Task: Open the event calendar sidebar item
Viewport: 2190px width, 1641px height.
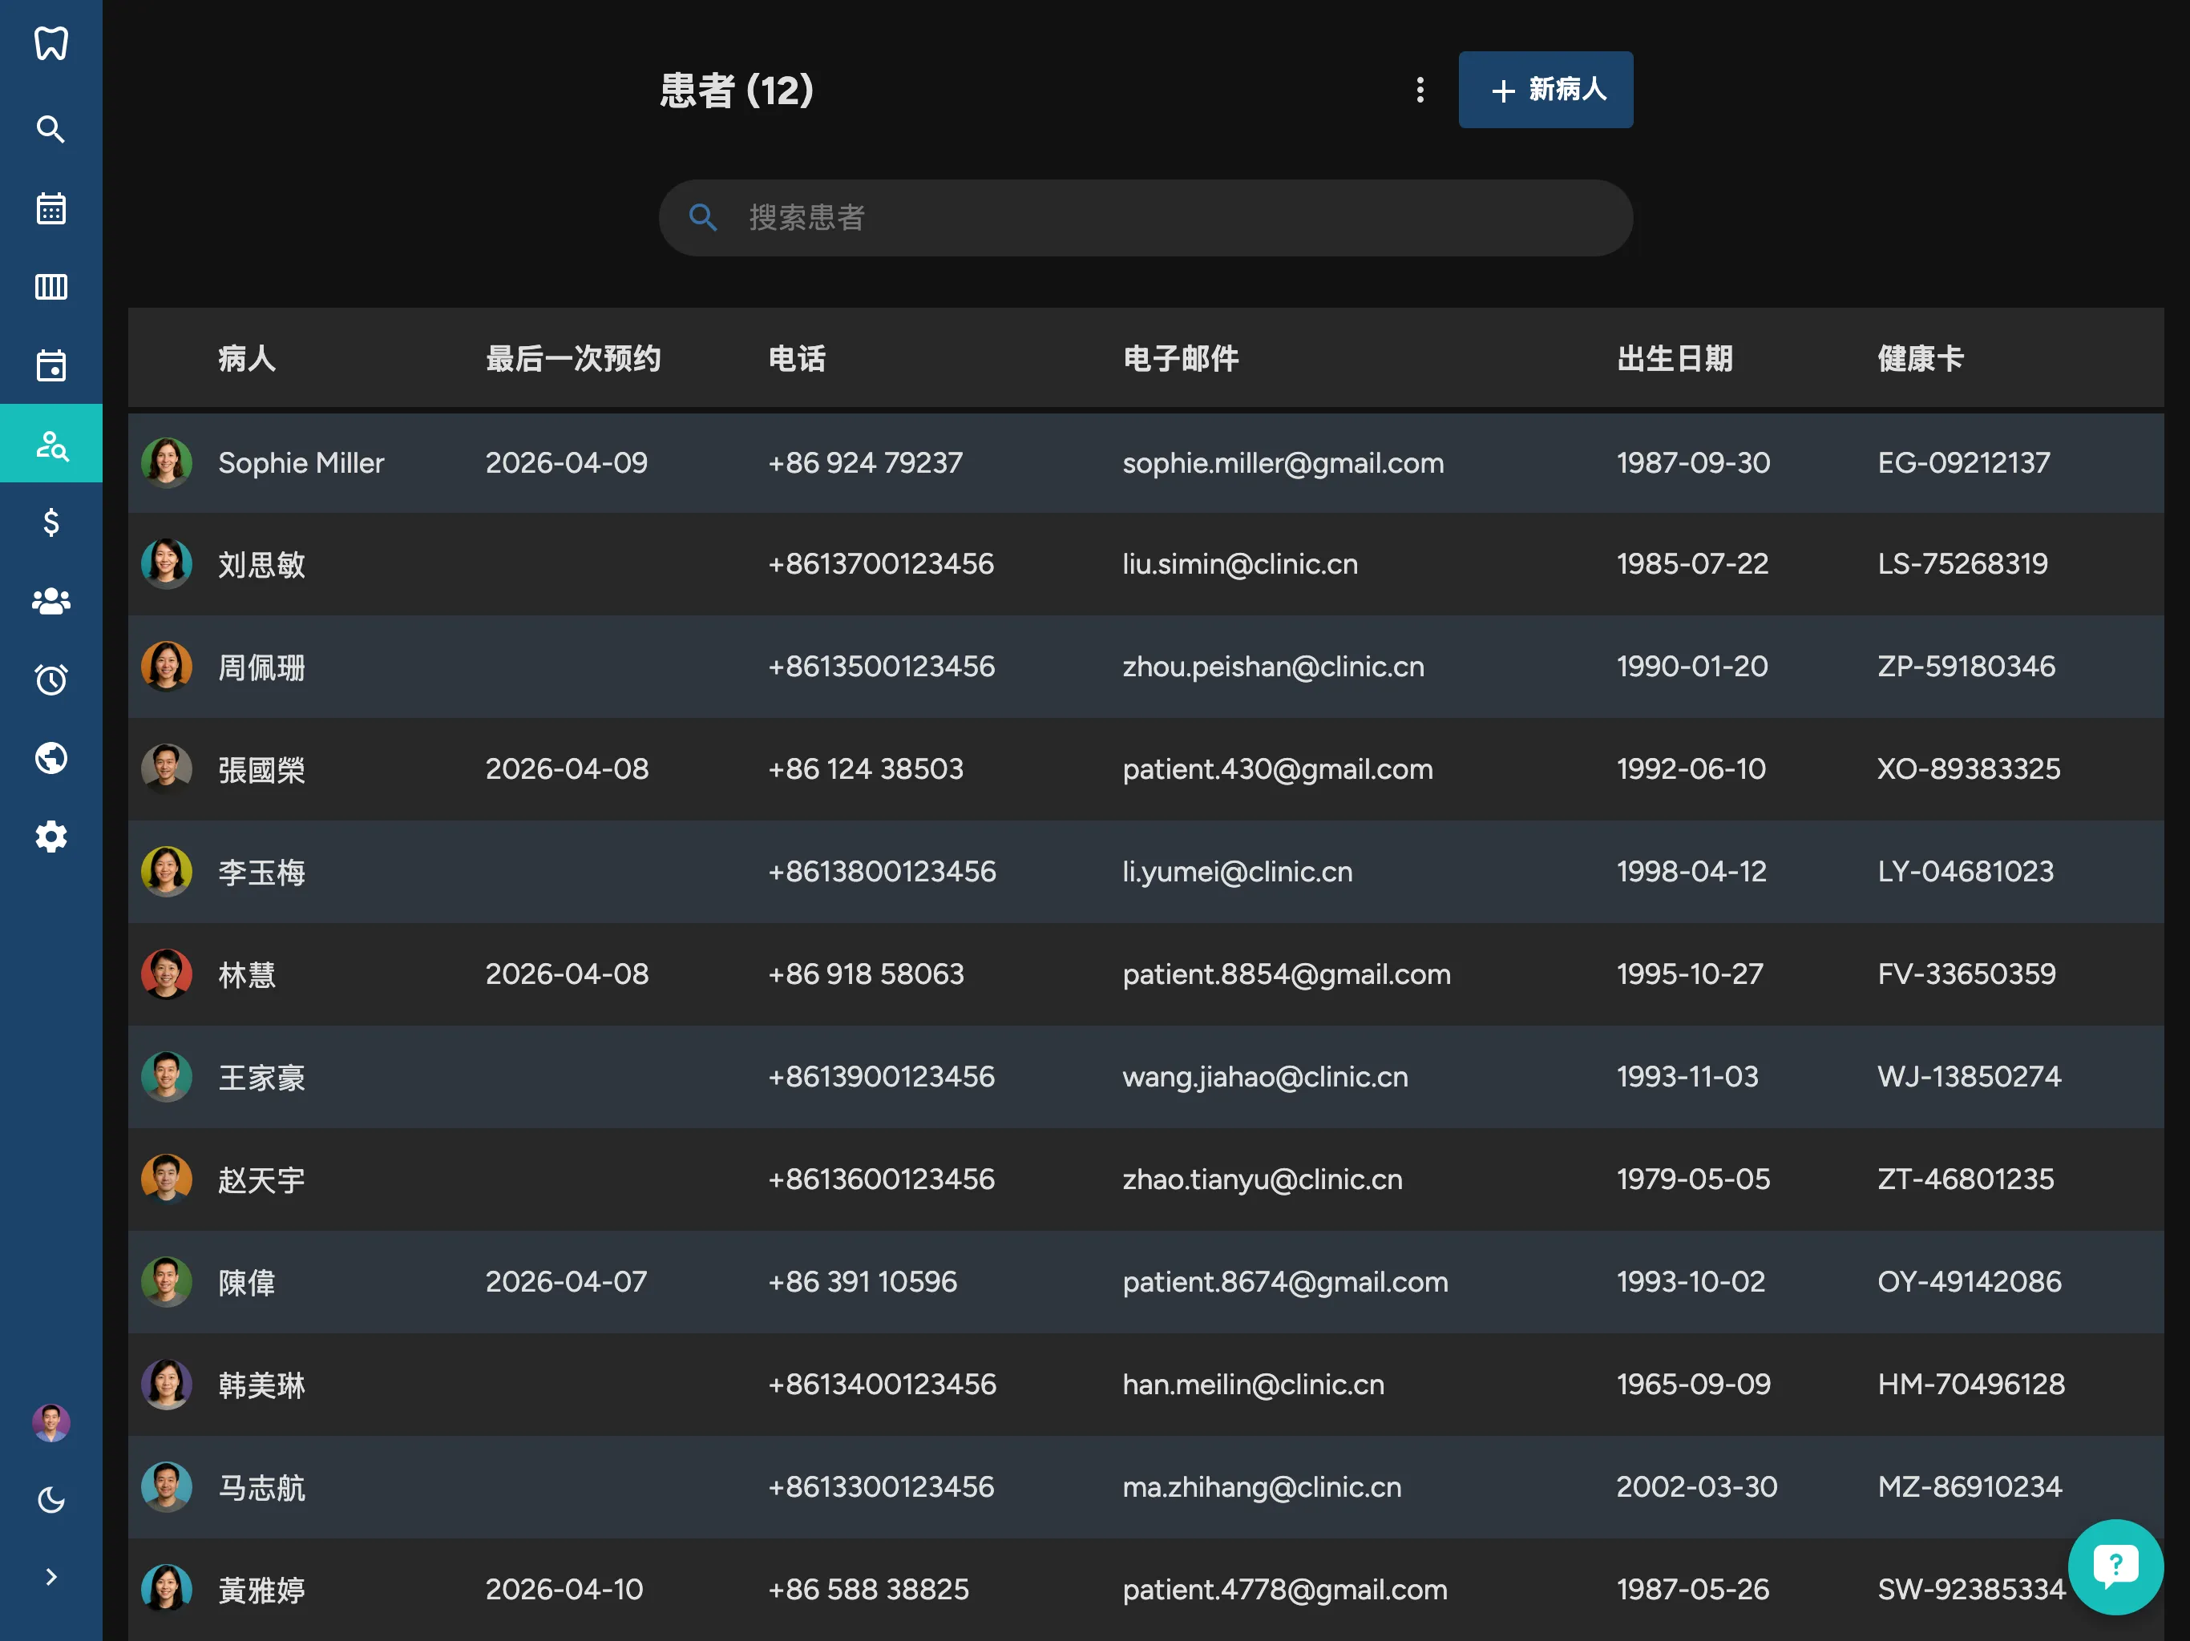Action: coord(51,365)
